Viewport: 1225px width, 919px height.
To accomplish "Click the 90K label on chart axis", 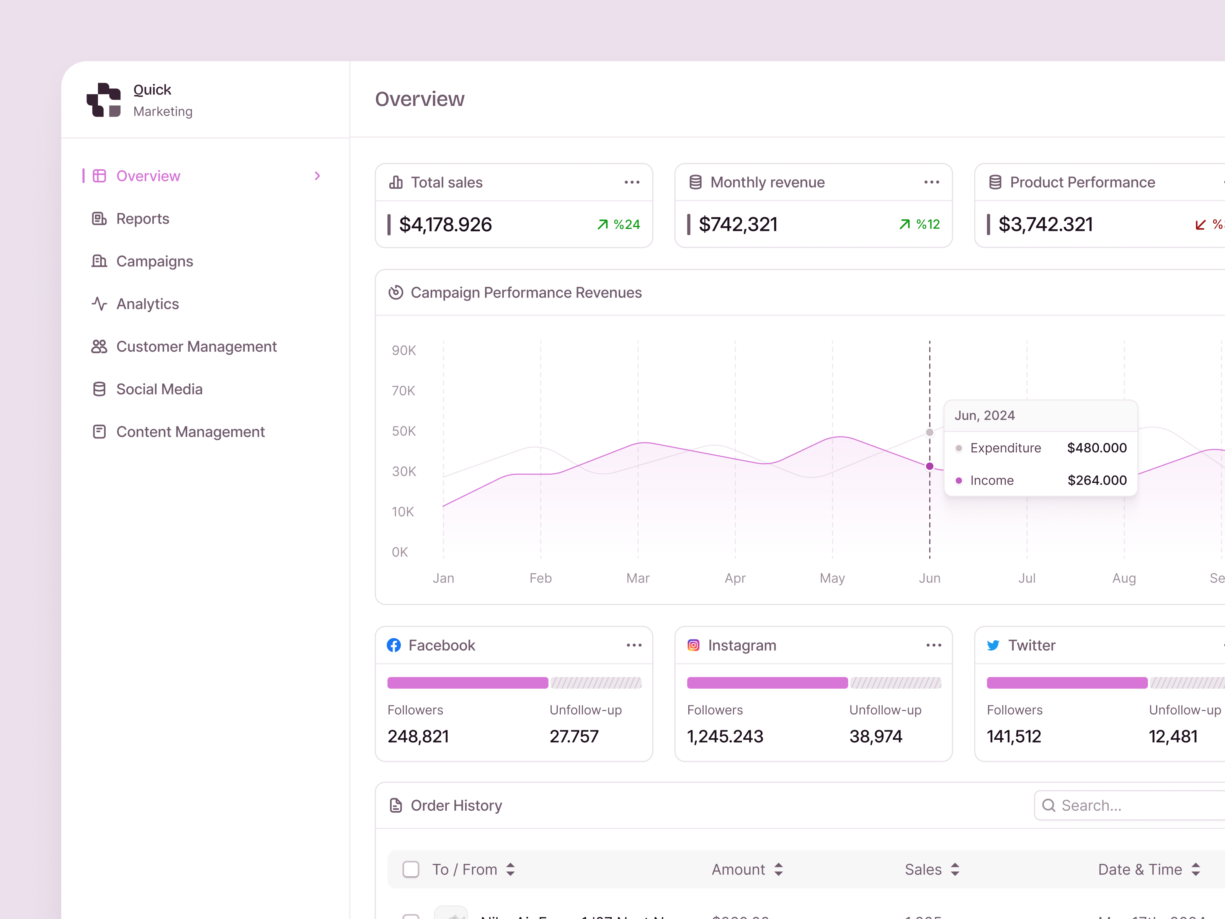I will point(404,351).
